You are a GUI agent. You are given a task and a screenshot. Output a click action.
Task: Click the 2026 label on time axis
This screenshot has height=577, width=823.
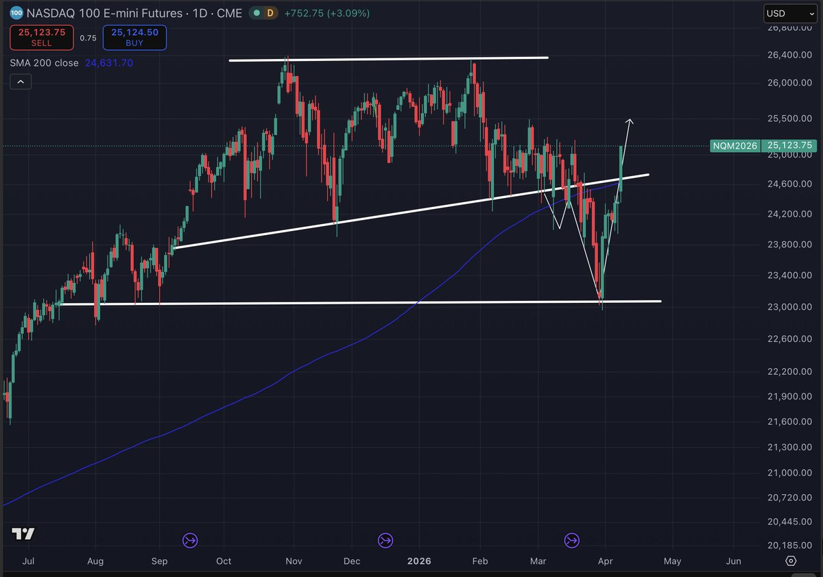419,561
